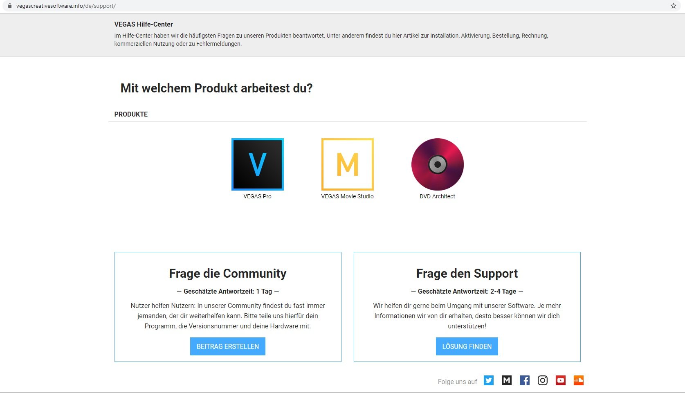Viewport: 685px width, 393px height.
Task: Go to the YouTube channel icon
Action: 560,380
